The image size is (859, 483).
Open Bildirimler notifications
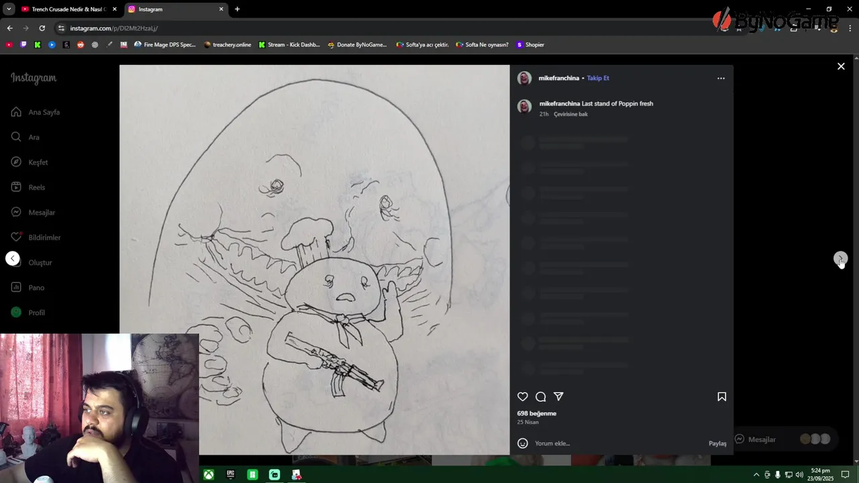coord(36,237)
